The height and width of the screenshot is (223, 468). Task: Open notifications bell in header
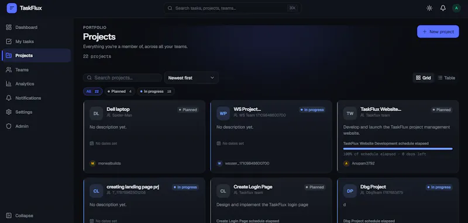[x=443, y=8]
